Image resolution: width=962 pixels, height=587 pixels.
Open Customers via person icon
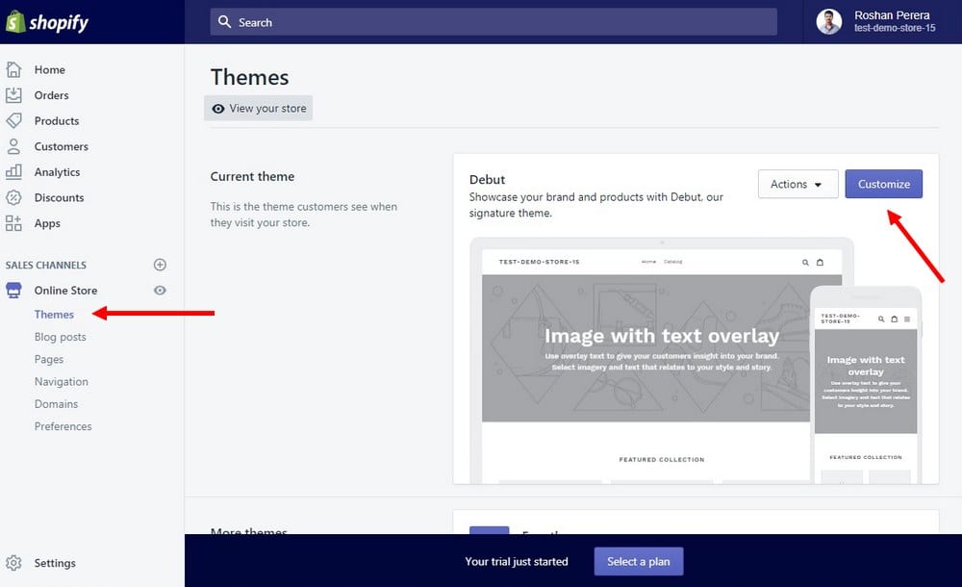[13, 146]
